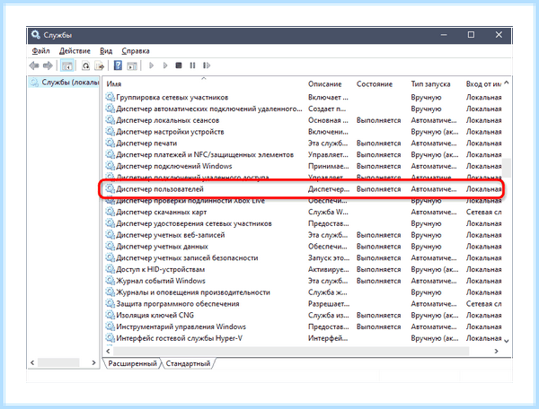Click gear icon of Доступ к HID-устройствам

pyautogui.click(x=110, y=269)
